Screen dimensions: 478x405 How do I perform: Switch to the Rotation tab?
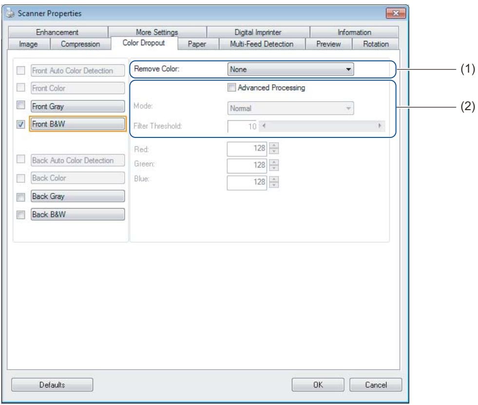(x=376, y=44)
